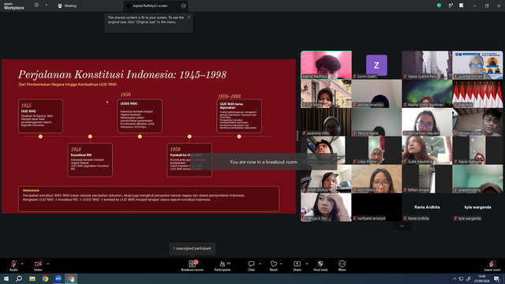Show hidden system tray icons
This screenshot has width=505, height=284.
tap(454, 278)
